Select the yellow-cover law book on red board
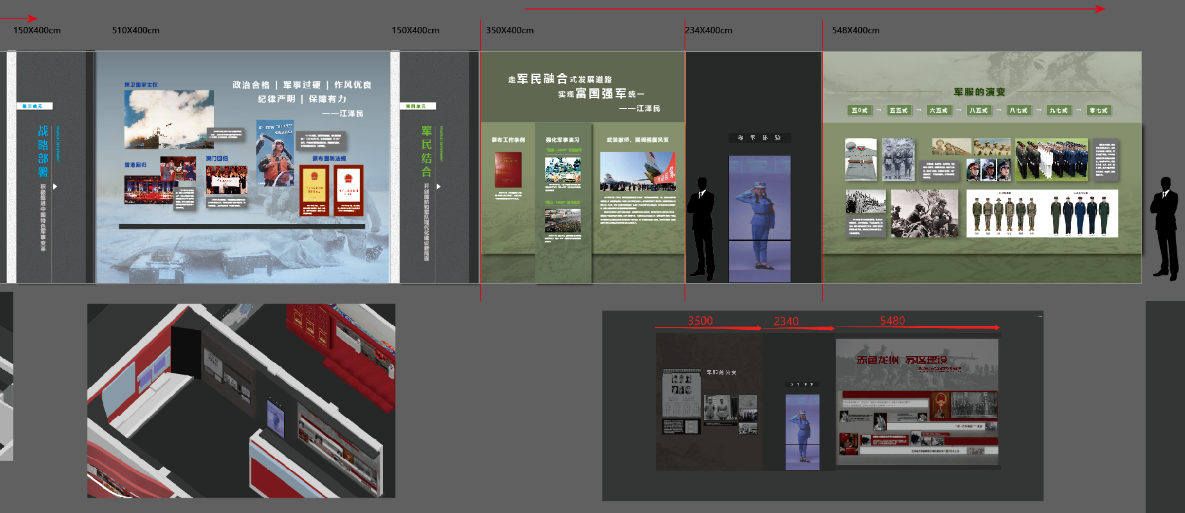 coord(314,184)
